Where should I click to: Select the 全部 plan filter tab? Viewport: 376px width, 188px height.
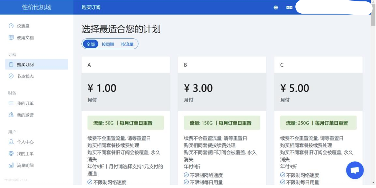click(x=91, y=44)
